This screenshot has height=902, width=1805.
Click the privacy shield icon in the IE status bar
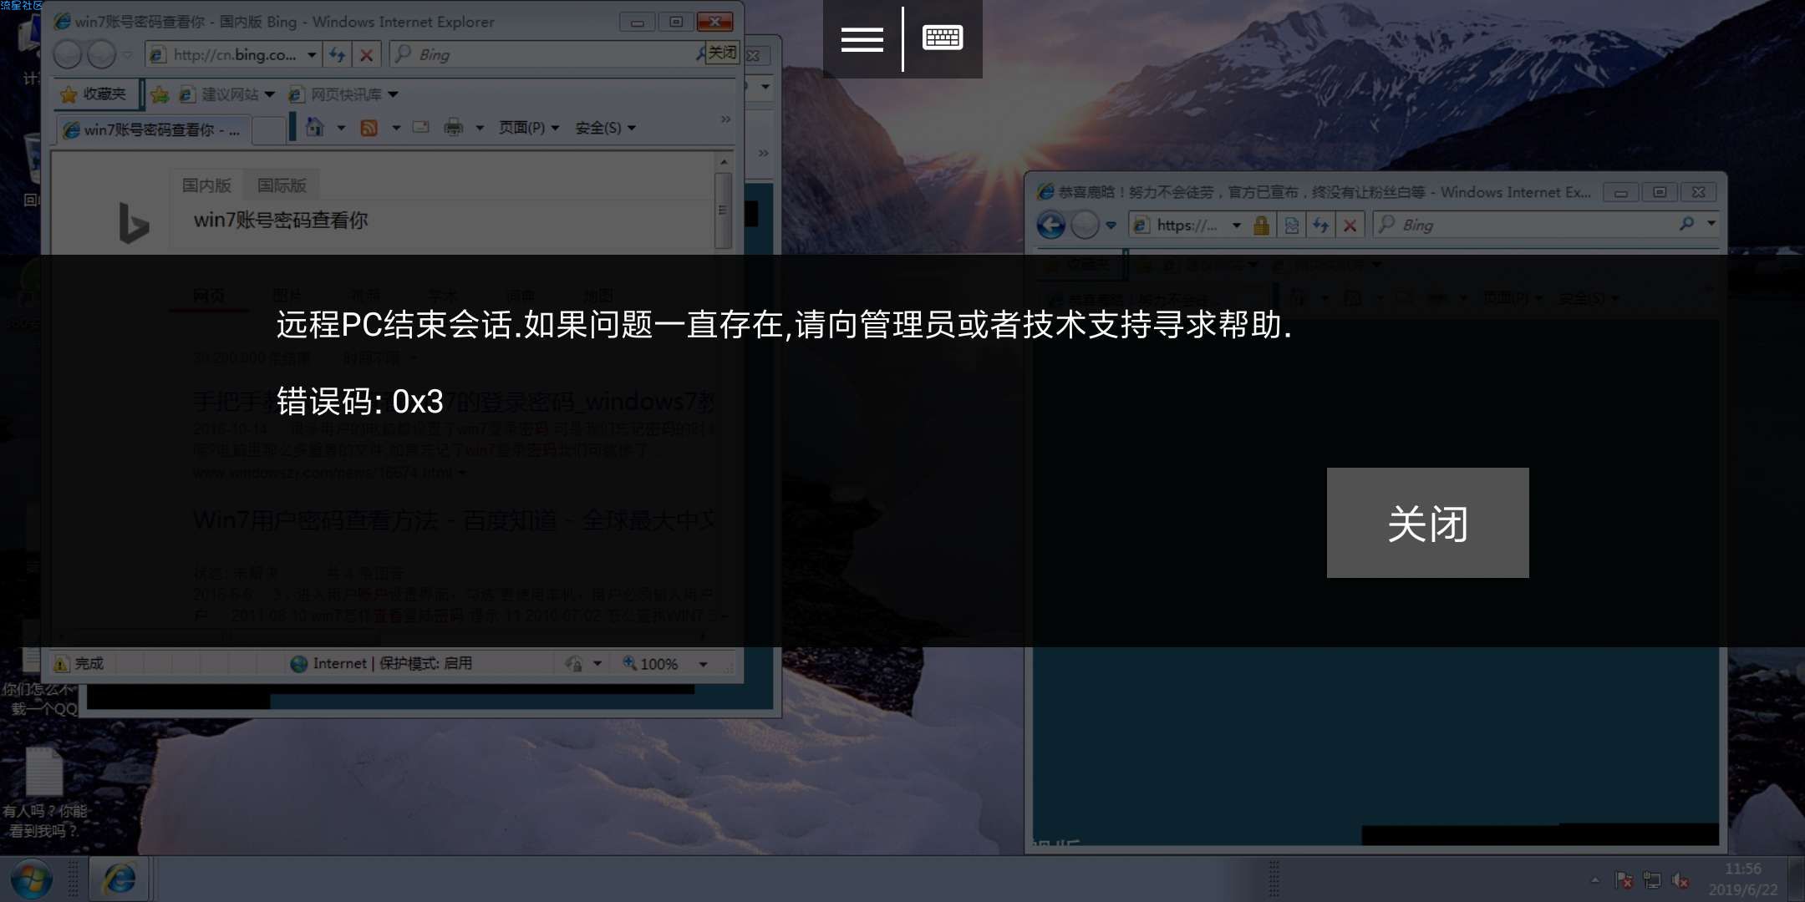tap(574, 664)
